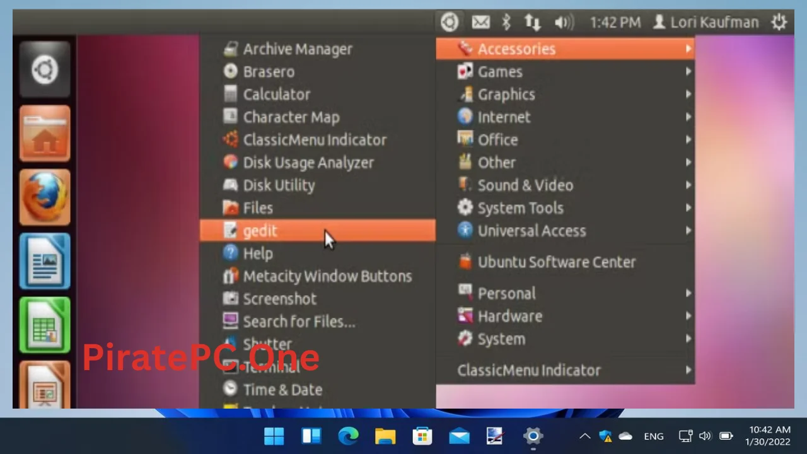
Task: Click the Files folder icon in the submenu
Action: [231, 208]
